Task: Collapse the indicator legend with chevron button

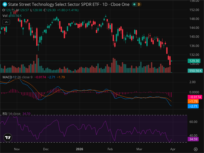Action: pos(6,22)
